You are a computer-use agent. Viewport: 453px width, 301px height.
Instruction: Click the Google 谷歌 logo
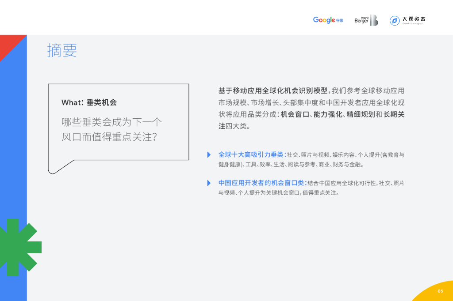[x=328, y=20]
